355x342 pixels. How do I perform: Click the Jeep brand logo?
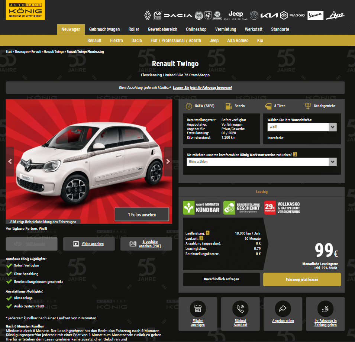[236, 15]
